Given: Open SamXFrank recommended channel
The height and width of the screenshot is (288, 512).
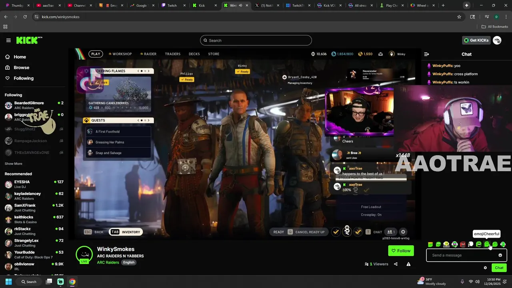Looking at the screenshot, I should click(34, 208).
